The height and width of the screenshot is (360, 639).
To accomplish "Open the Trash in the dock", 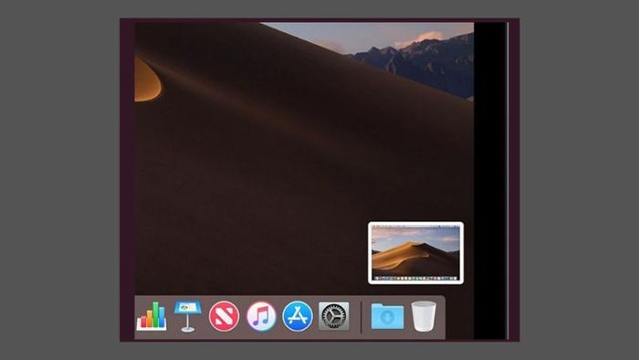I will [424, 316].
